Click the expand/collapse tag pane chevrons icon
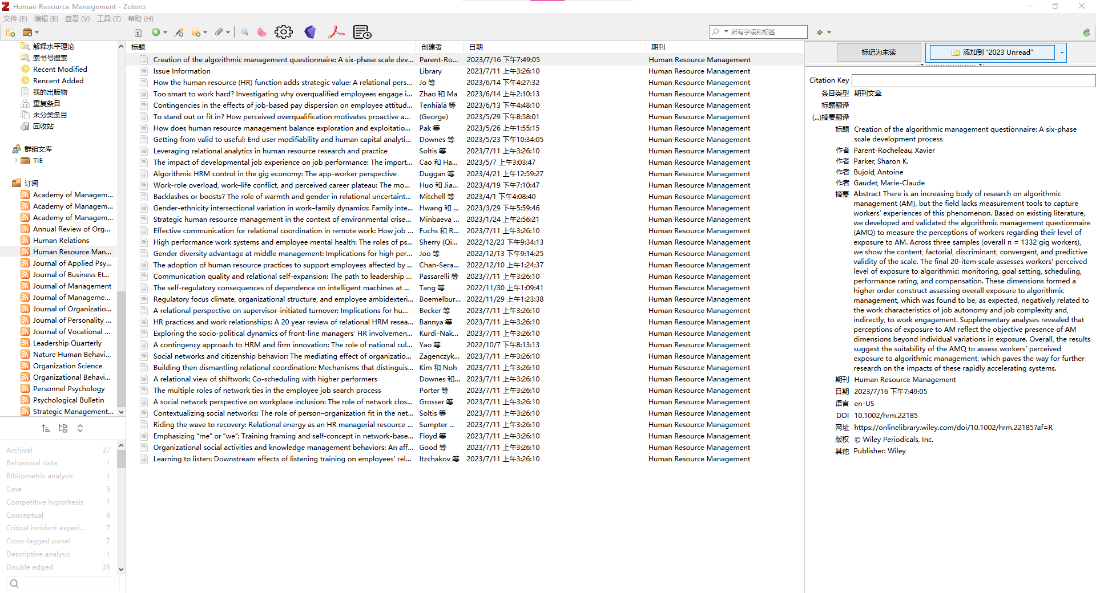This screenshot has width=1096, height=593. point(80,428)
